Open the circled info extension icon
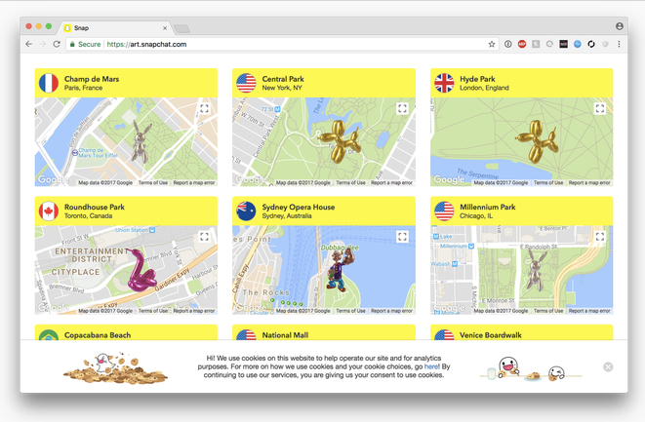 click(508, 44)
